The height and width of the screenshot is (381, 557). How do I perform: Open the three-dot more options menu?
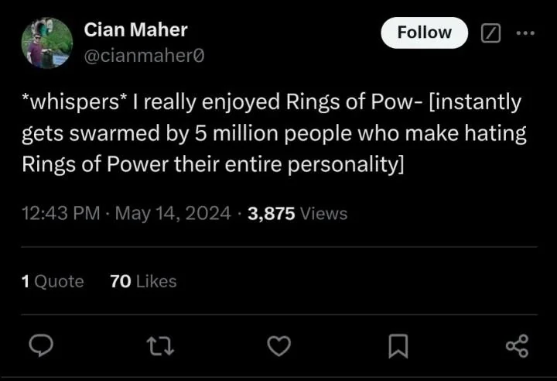tap(525, 33)
